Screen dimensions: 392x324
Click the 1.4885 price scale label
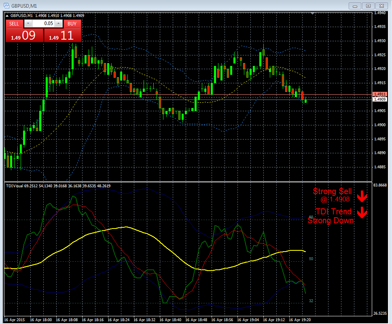[380, 167]
